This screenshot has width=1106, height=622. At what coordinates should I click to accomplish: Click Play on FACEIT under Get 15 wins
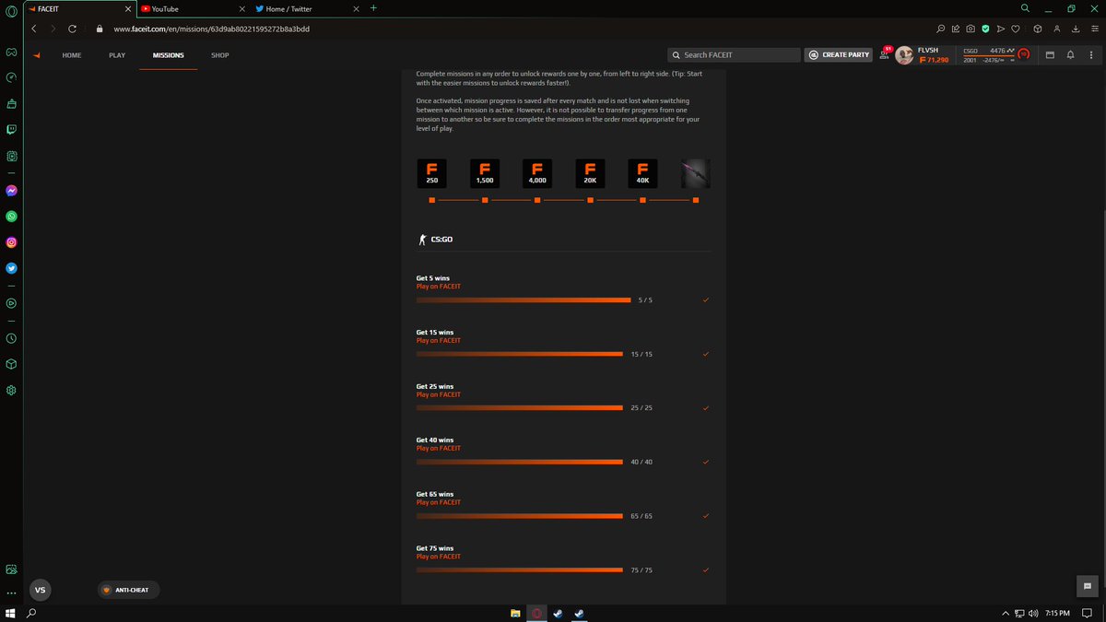[439, 341]
